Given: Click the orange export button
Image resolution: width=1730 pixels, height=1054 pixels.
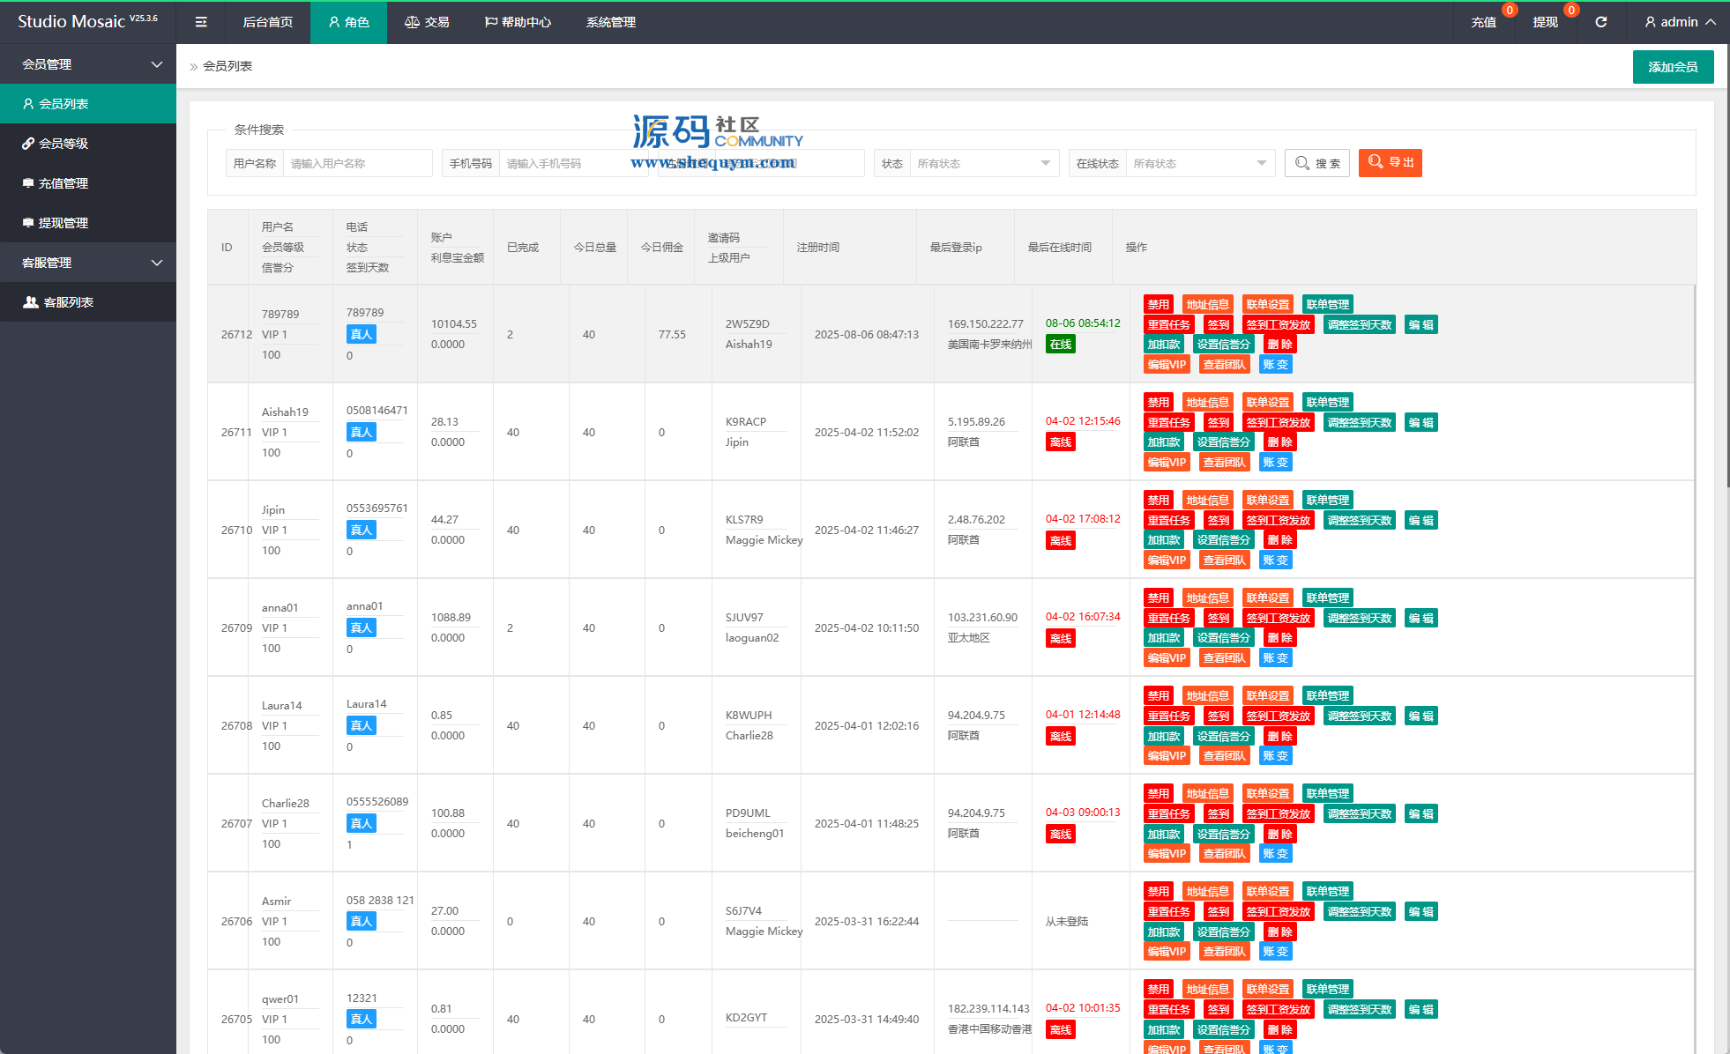Looking at the screenshot, I should click(1390, 162).
